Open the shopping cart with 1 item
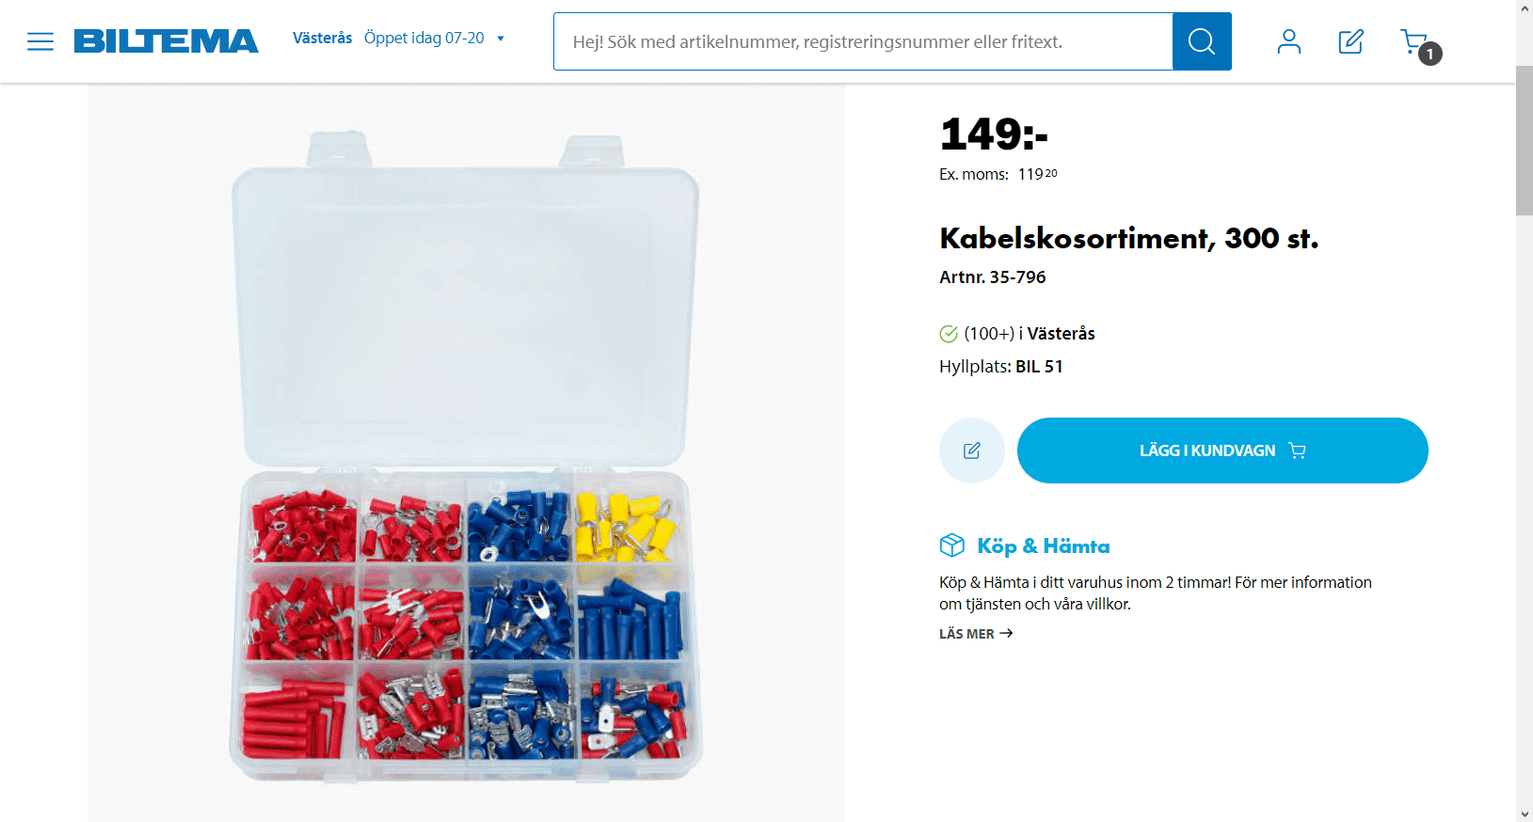Image resolution: width=1533 pixels, height=822 pixels. 1416,43
